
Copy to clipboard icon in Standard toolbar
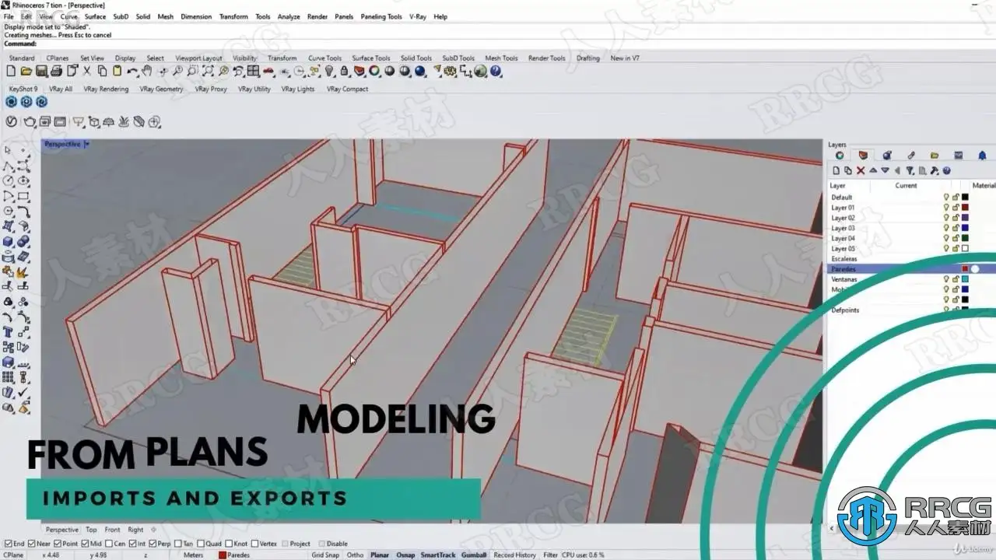(x=102, y=71)
